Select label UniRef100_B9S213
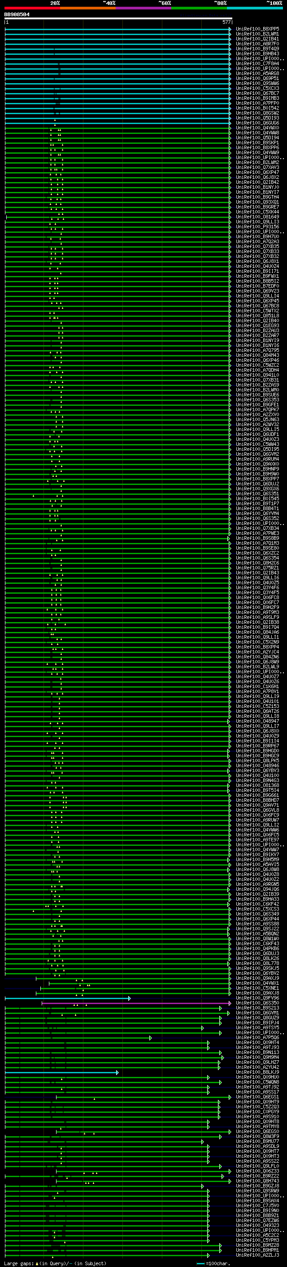Viewport: 287px width, 1267px height. [x=257, y=1008]
